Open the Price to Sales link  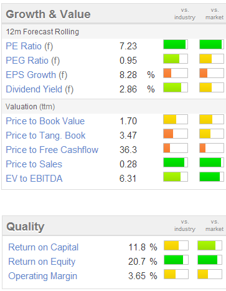[x=34, y=164]
